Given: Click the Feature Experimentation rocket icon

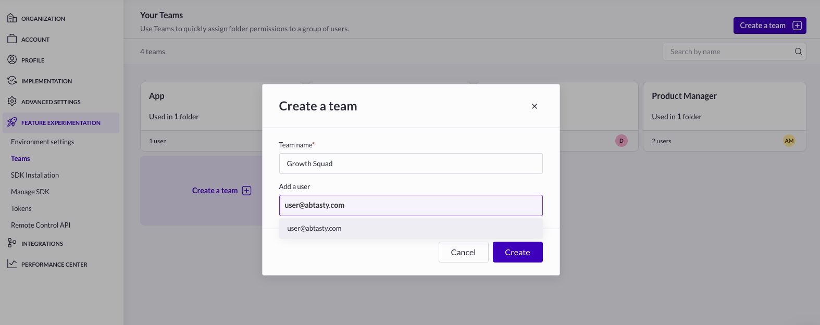Looking at the screenshot, I should click(x=12, y=122).
